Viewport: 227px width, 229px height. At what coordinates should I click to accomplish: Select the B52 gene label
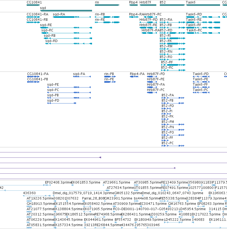(x=163, y=2)
